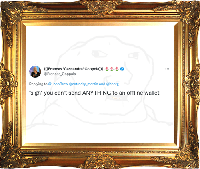Click the ornate top center frame ornament

[101, 7]
